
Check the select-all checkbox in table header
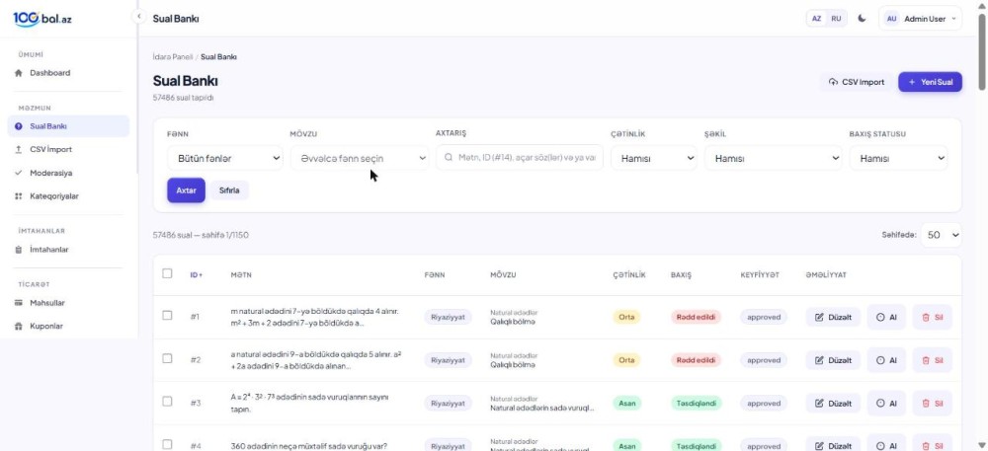tap(167, 273)
